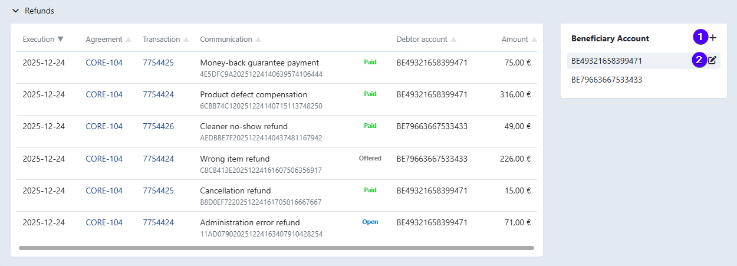This screenshot has width=737, height=266.
Task: Select beneficiary account BE79663667533433
Action: 607,80
